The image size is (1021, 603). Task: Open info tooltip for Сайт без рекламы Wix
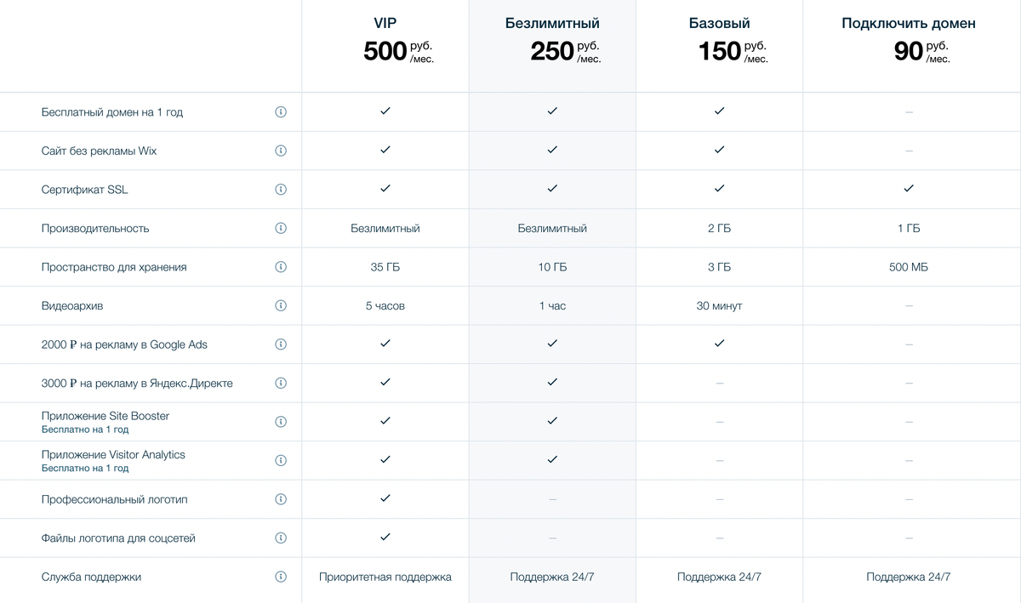click(x=281, y=151)
